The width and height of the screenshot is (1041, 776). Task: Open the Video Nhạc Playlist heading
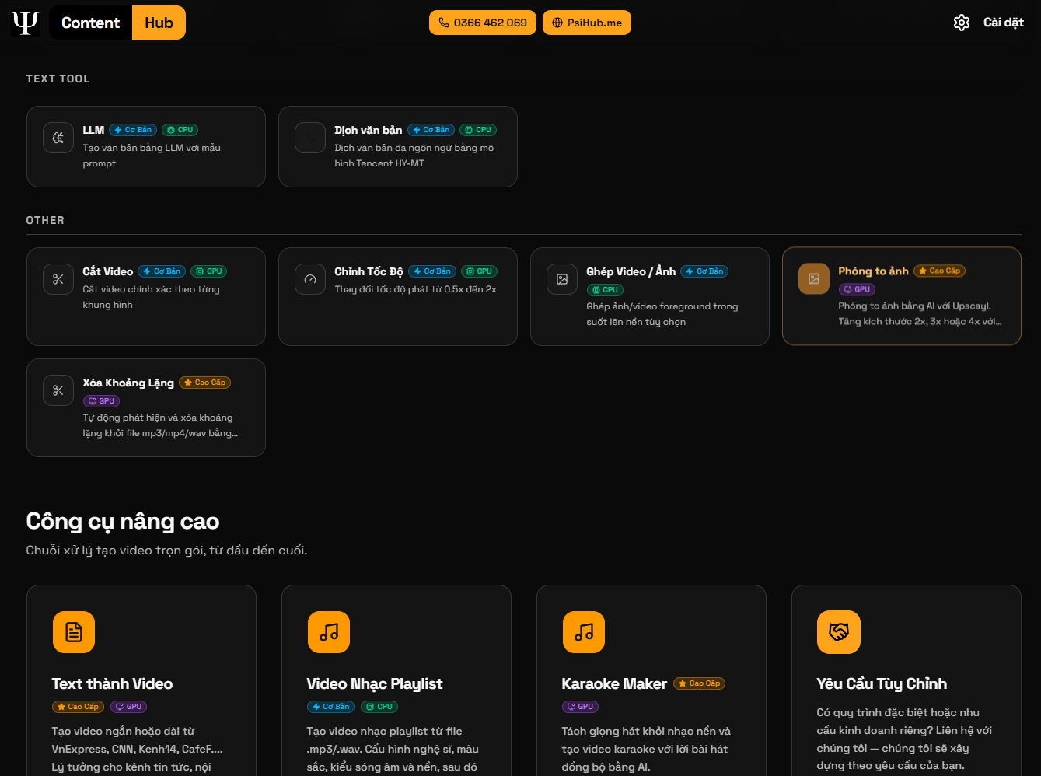pyautogui.click(x=375, y=683)
